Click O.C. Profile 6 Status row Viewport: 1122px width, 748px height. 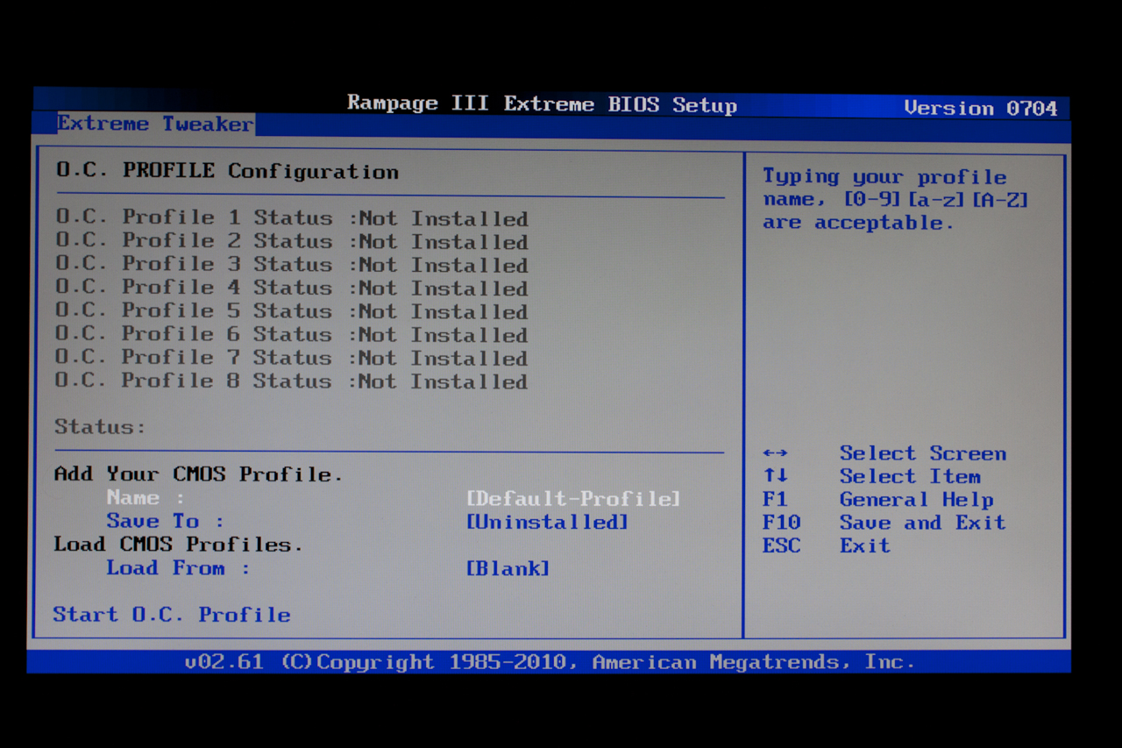click(292, 334)
